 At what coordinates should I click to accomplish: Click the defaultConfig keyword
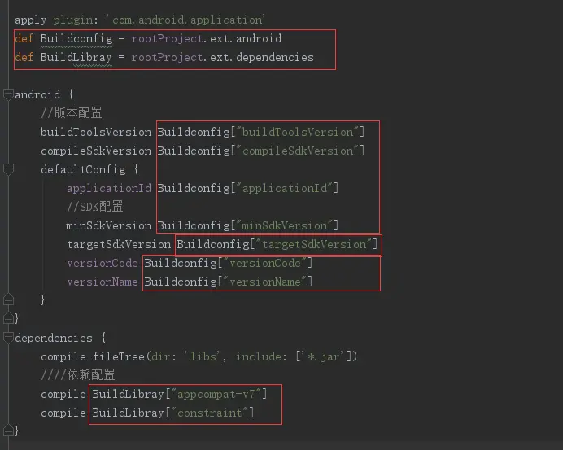83,169
